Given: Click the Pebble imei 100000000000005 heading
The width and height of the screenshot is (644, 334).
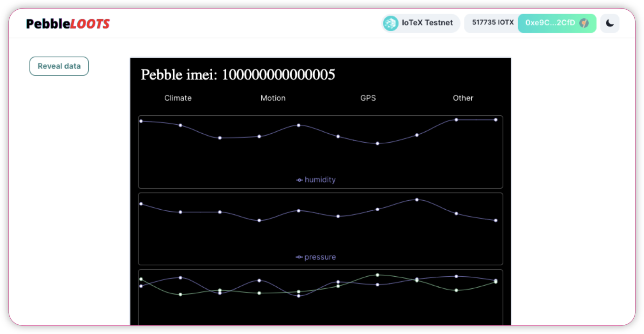Looking at the screenshot, I should [238, 75].
